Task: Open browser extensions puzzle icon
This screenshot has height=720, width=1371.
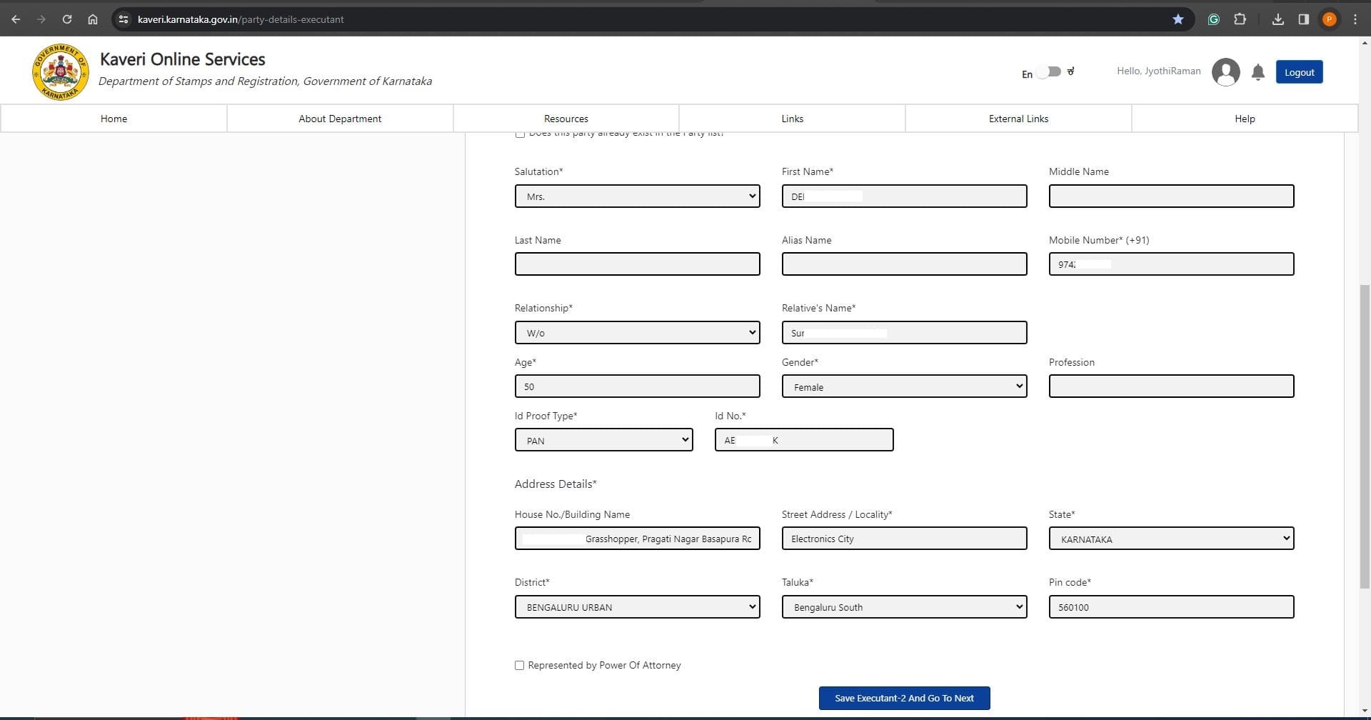Action: [x=1240, y=19]
